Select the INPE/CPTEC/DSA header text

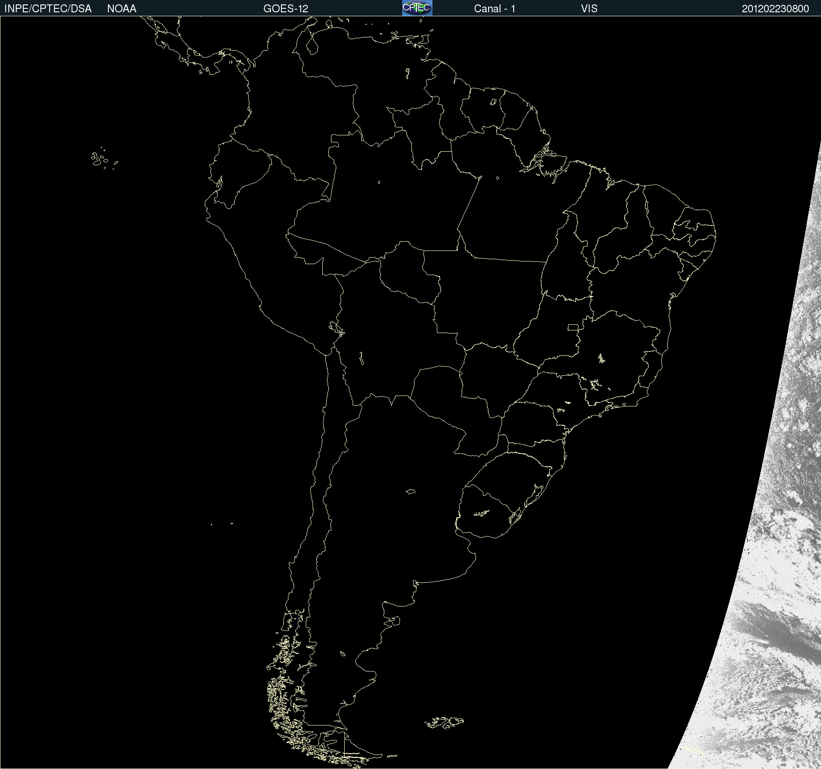[x=48, y=9]
